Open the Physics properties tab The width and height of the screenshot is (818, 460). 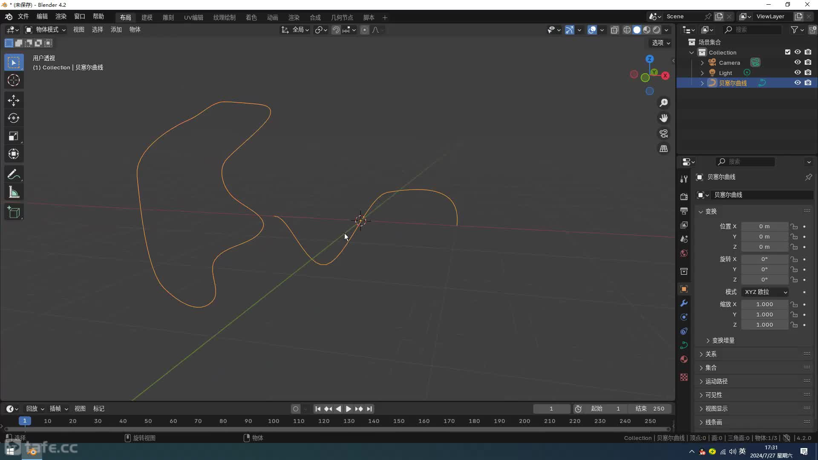[684, 317]
